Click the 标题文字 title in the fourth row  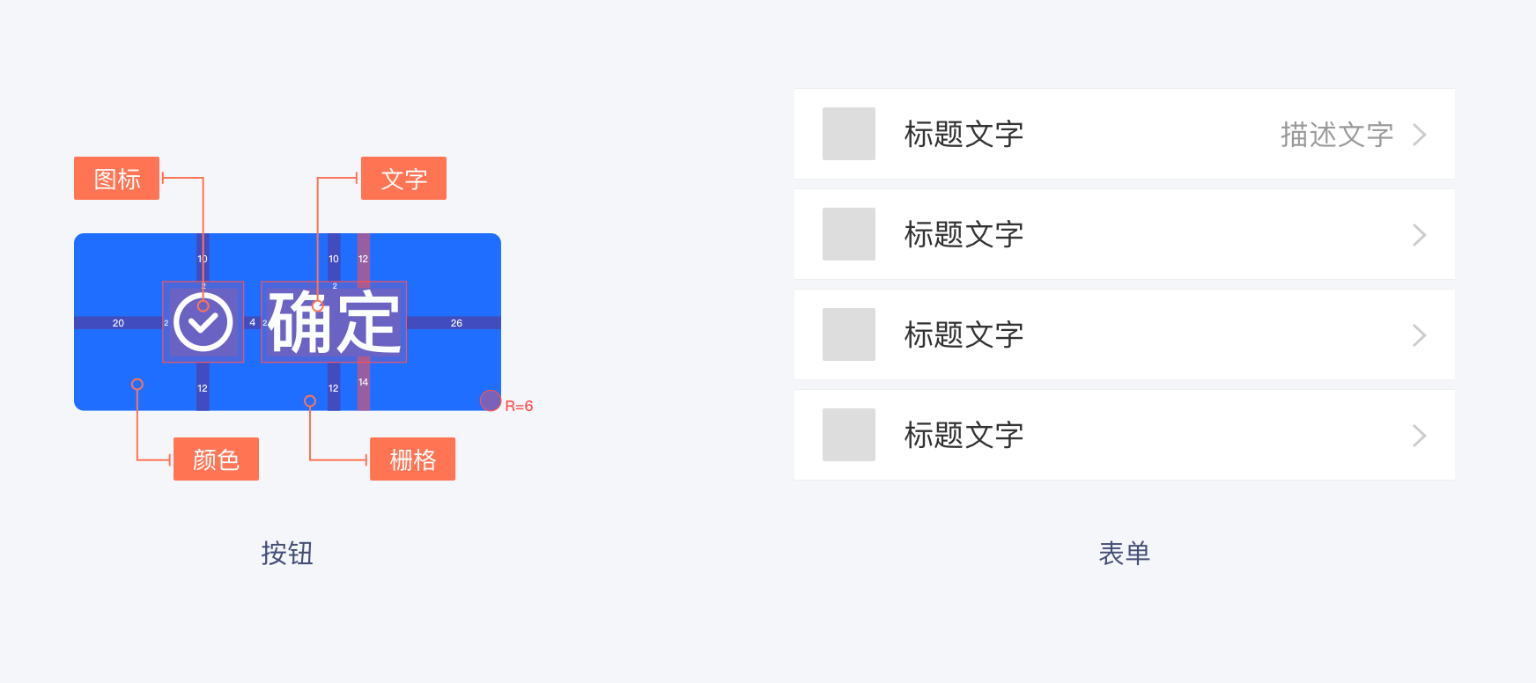coord(964,436)
